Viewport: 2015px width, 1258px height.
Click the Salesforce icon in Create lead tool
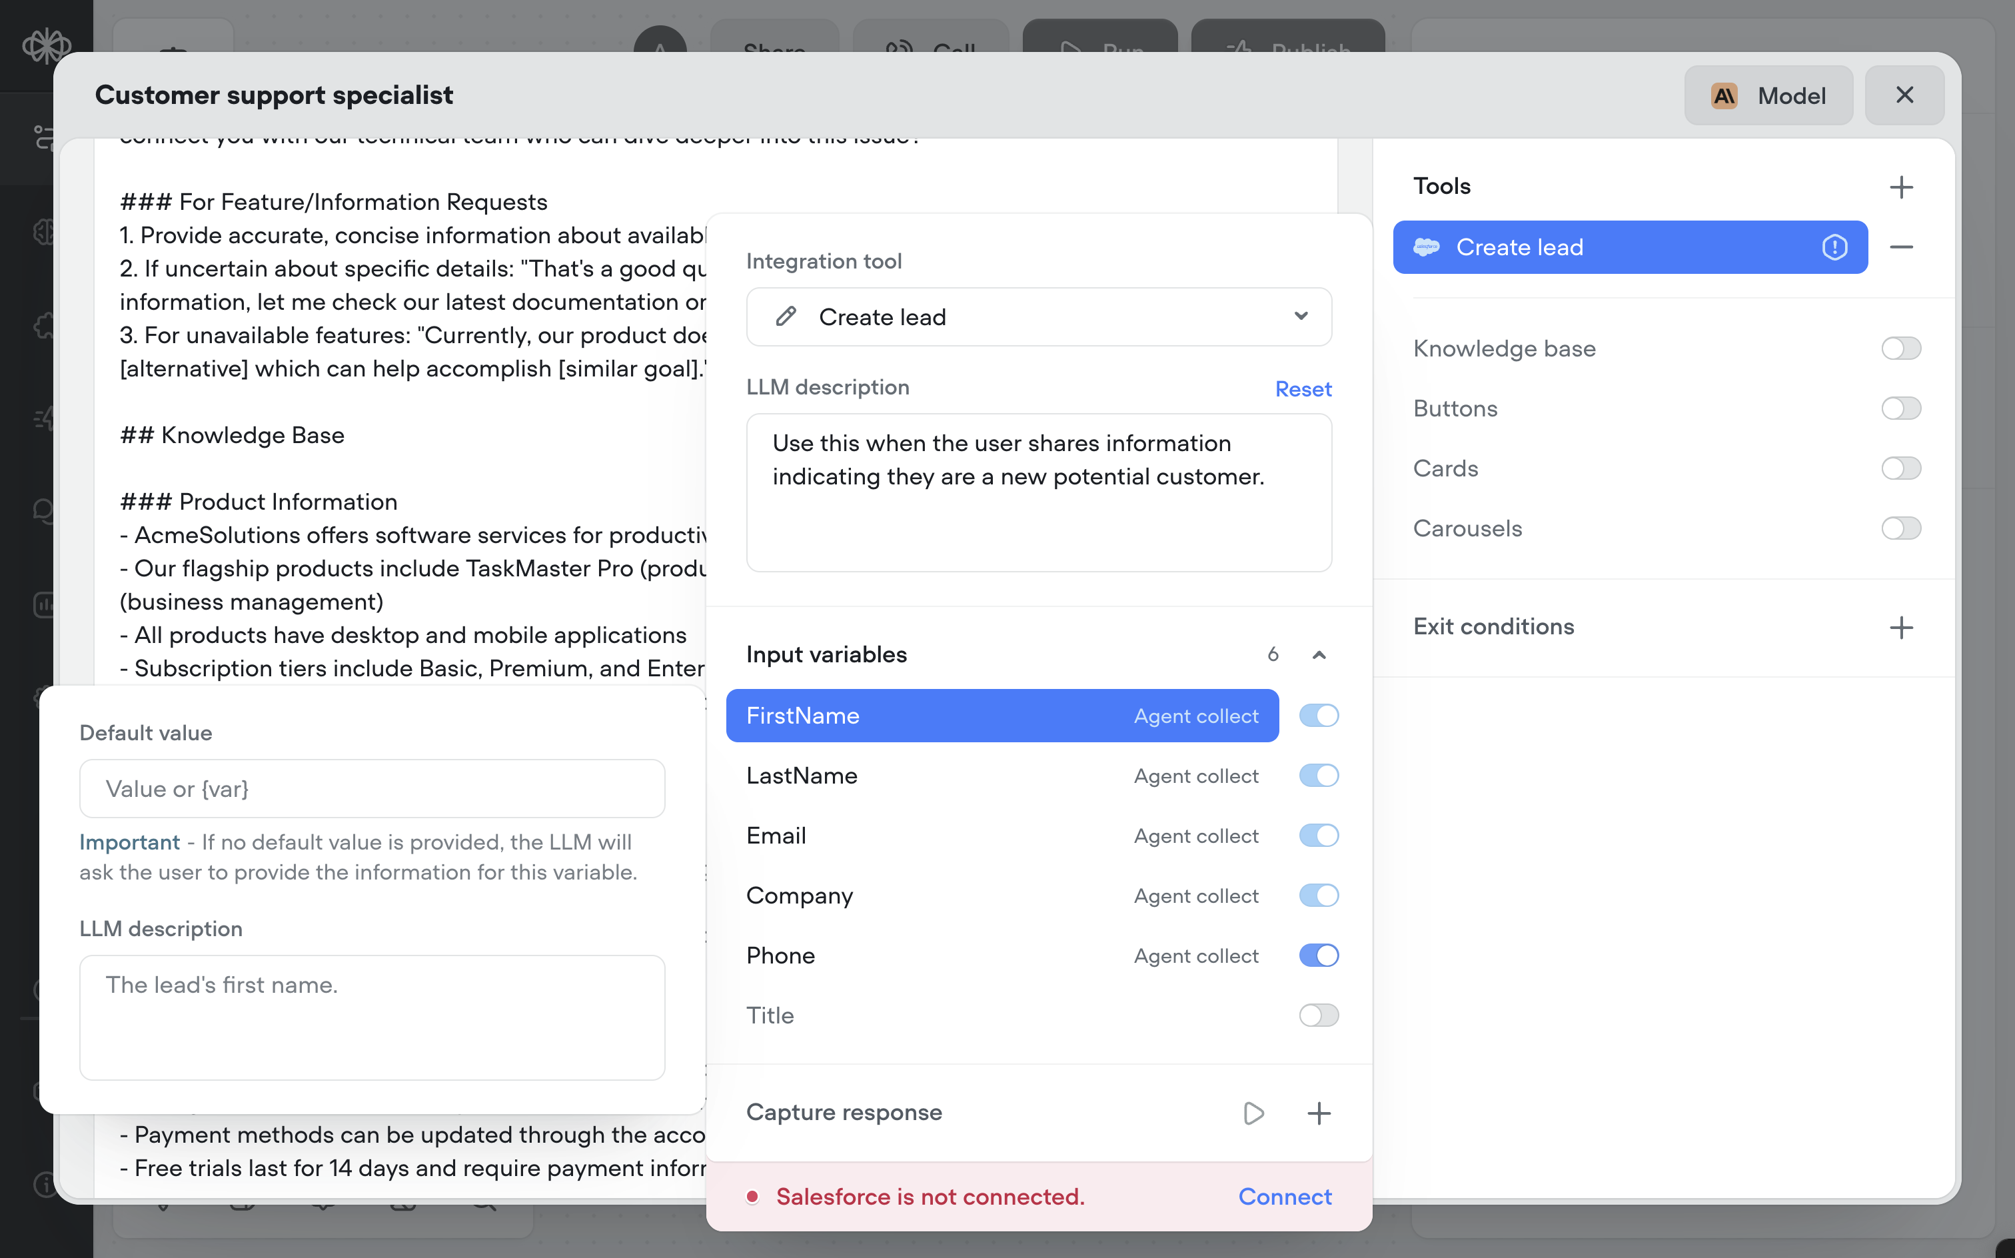pyautogui.click(x=1426, y=247)
